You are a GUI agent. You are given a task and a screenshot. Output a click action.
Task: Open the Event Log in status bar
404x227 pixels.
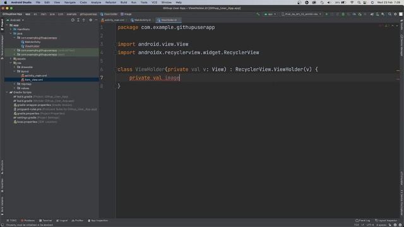362,221
